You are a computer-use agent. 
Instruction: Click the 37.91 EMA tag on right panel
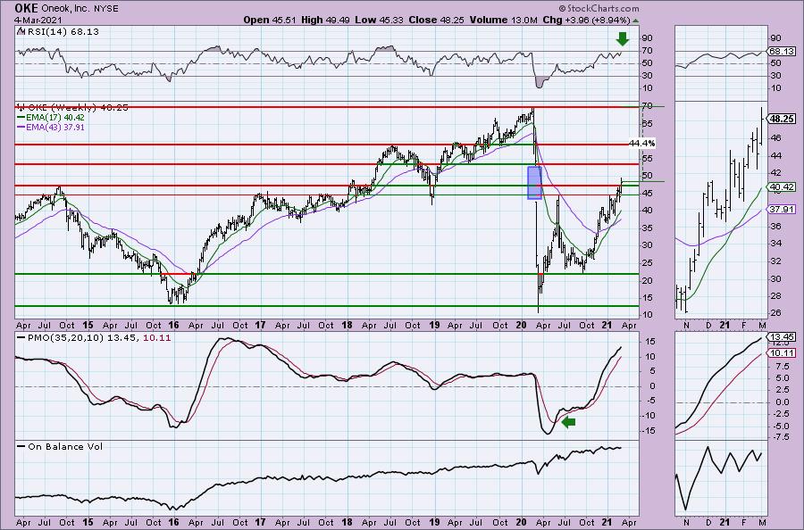tap(783, 209)
